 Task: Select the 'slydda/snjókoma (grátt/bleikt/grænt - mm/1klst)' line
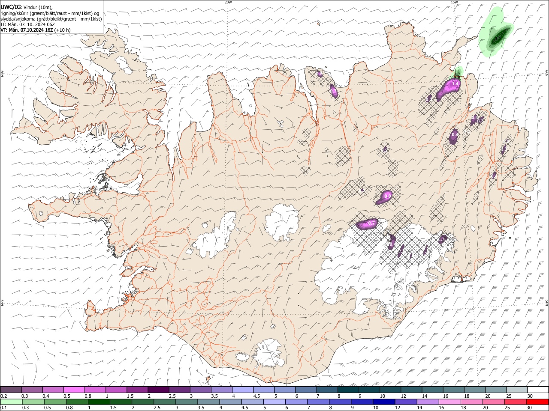click(x=51, y=19)
